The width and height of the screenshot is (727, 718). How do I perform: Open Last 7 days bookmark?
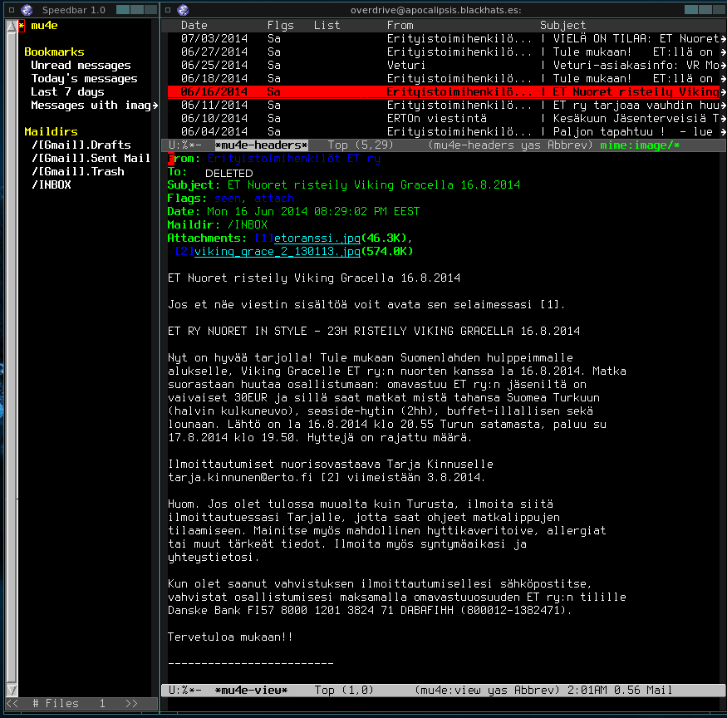[x=67, y=92]
